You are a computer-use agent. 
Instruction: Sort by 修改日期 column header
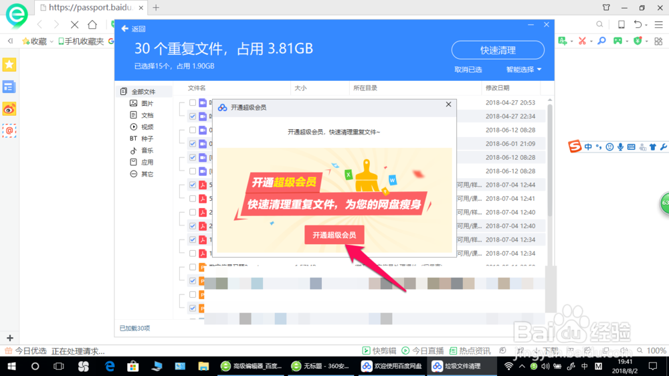pos(497,88)
